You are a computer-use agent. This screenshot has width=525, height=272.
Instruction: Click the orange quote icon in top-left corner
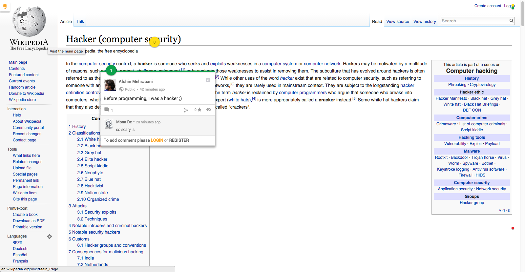(5, 6)
